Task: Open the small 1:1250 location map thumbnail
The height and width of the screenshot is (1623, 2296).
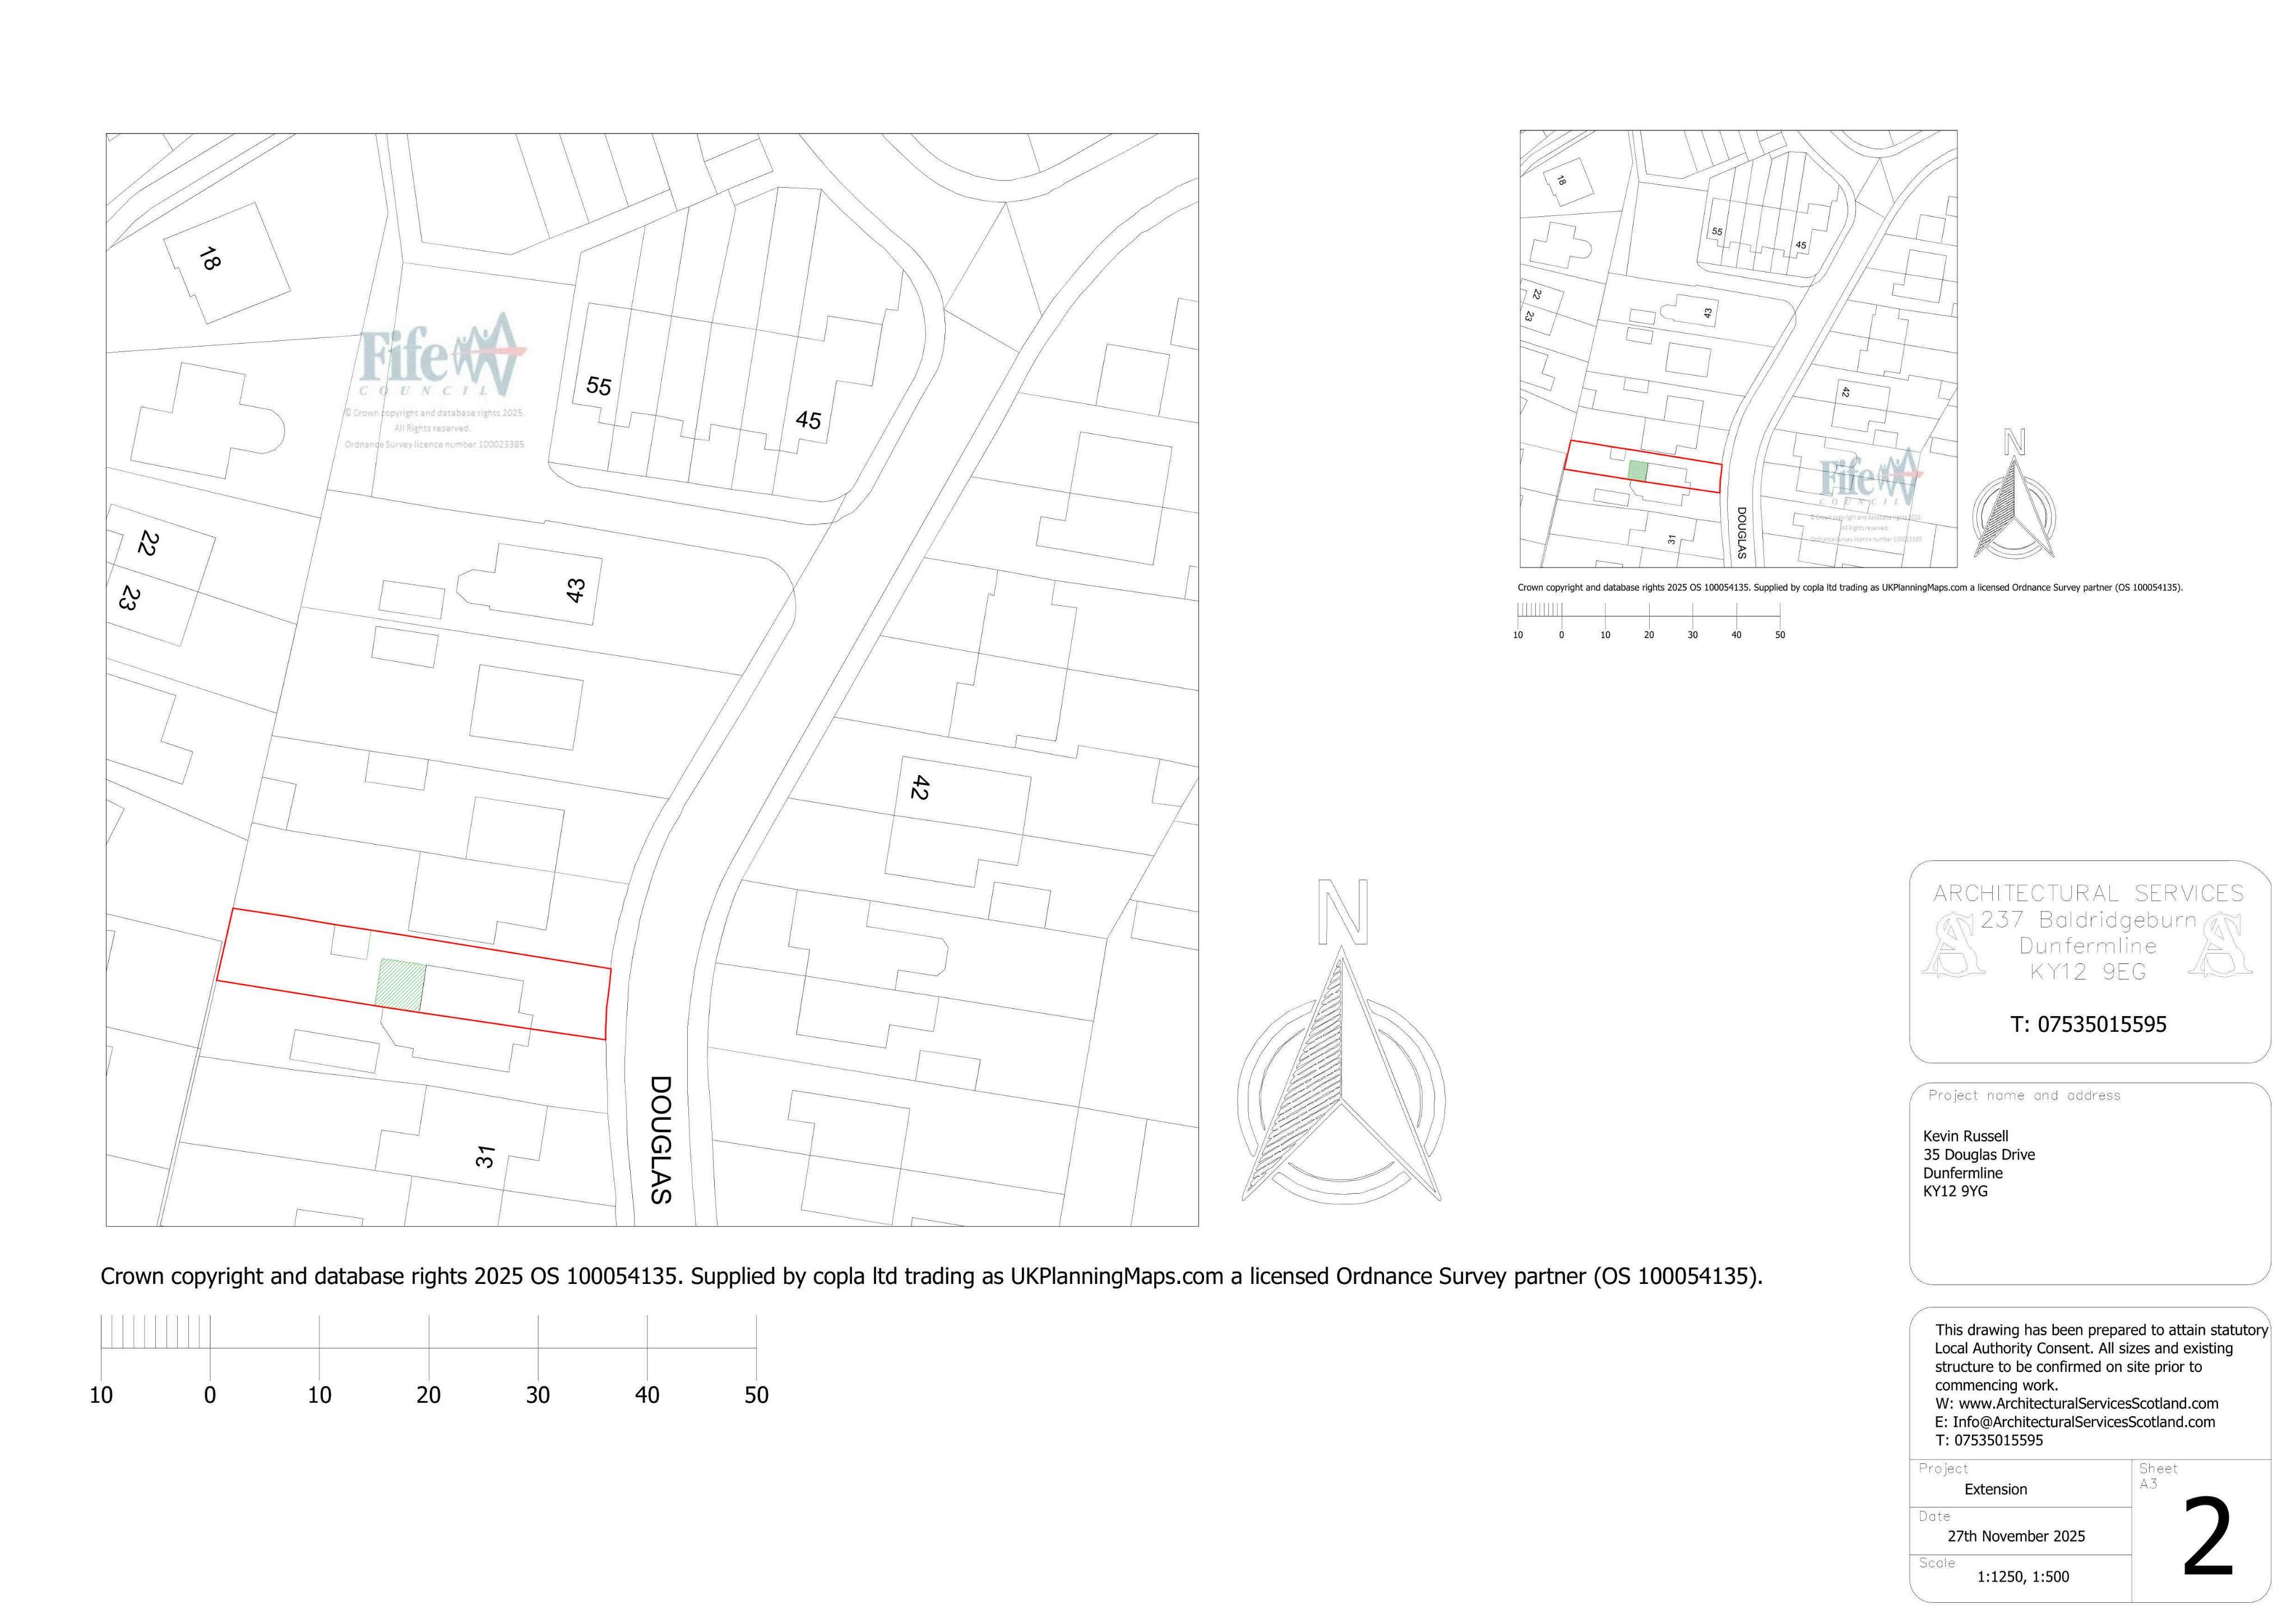Action: pyautogui.click(x=1738, y=349)
